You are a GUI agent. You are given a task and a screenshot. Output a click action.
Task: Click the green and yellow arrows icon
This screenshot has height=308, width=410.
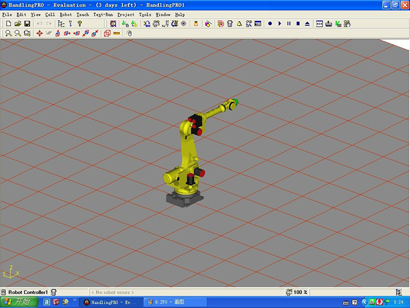(x=134, y=24)
